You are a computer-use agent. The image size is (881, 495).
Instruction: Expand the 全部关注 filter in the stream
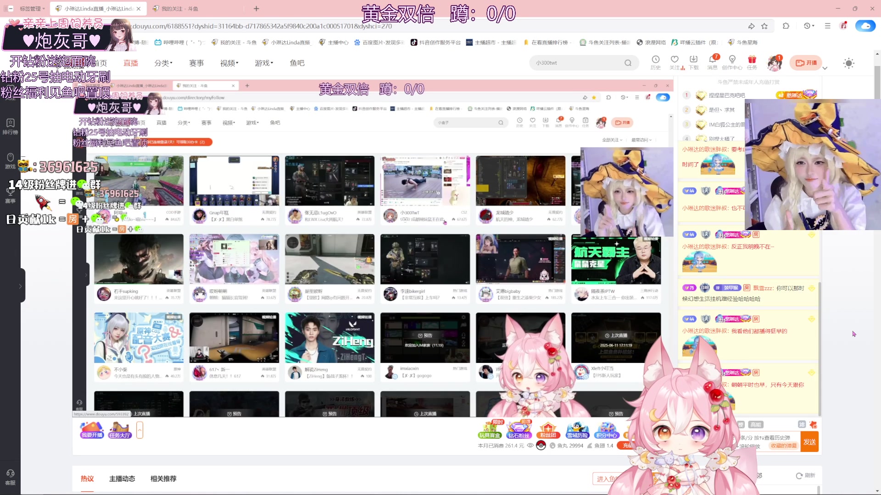[x=612, y=140]
